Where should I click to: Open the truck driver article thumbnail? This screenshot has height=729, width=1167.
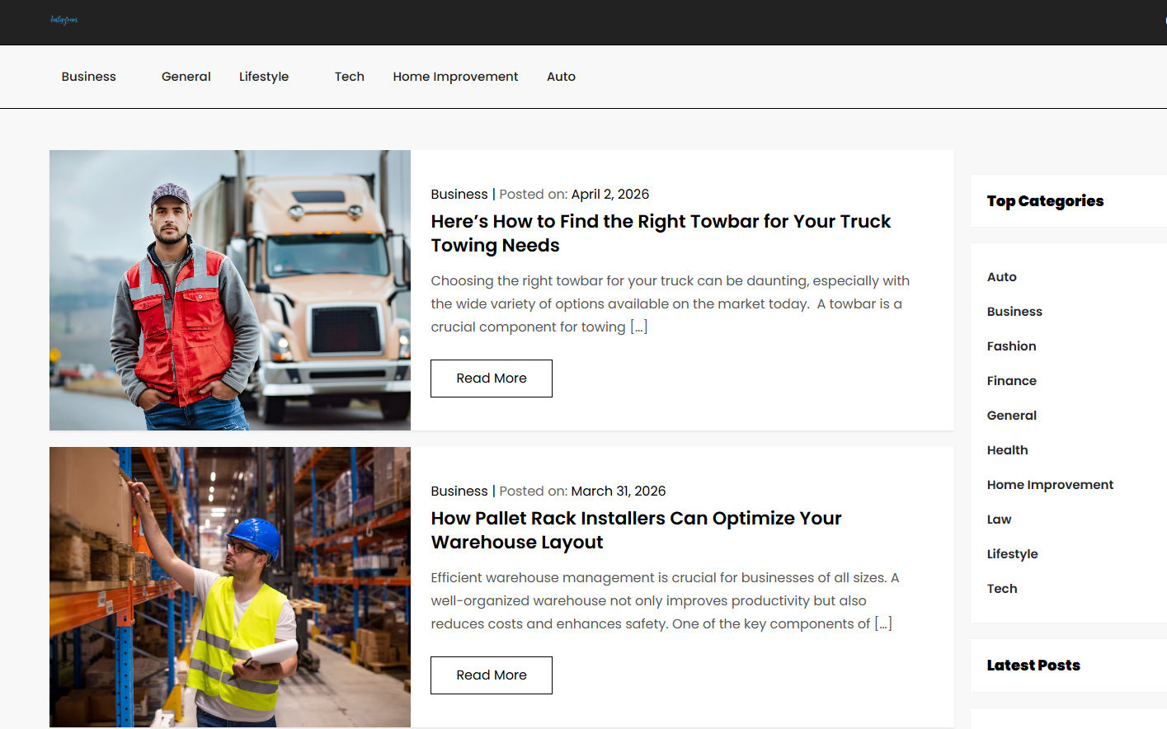tap(230, 290)
